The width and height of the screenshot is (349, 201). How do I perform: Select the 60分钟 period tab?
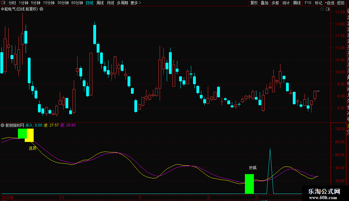point(77,3)
